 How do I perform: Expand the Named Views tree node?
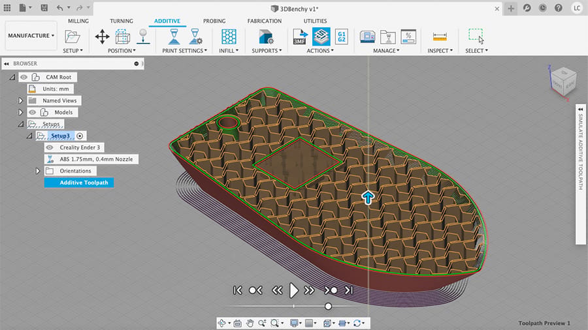pyautogui.click(x=21, y=100)
